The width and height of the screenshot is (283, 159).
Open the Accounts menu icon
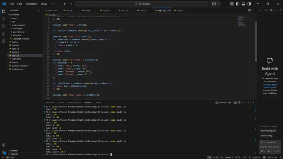(x=4, y=145)
